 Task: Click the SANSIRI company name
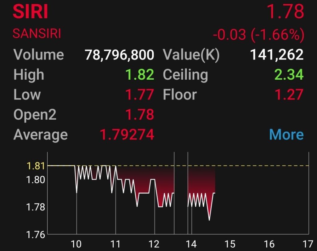37,33
